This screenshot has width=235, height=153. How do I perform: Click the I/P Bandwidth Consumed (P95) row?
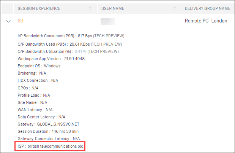click(x=71, y=36)
